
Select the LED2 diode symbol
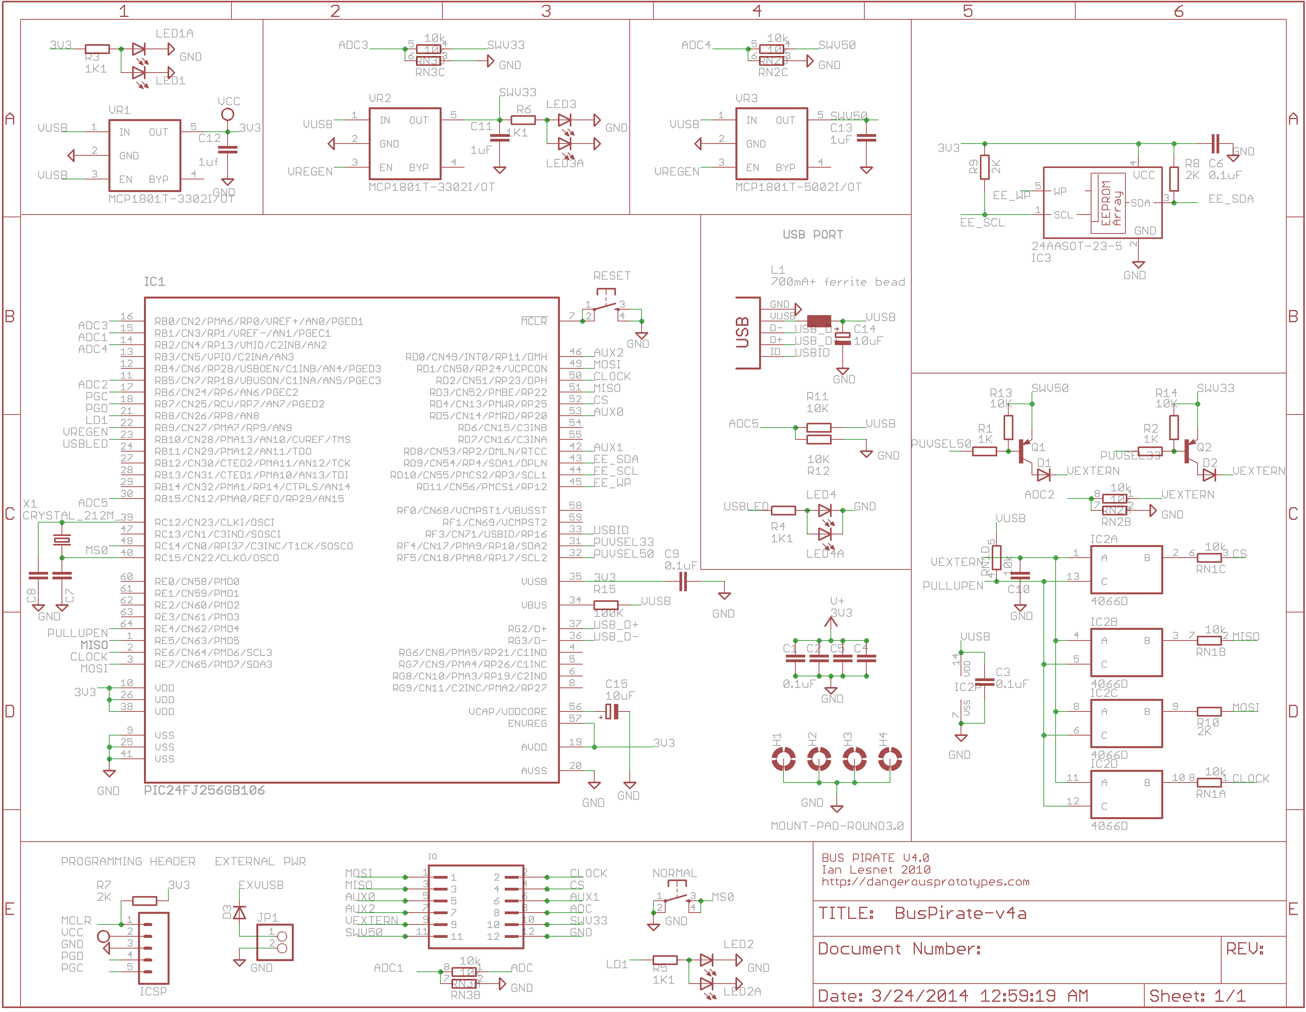click(706, 960)
